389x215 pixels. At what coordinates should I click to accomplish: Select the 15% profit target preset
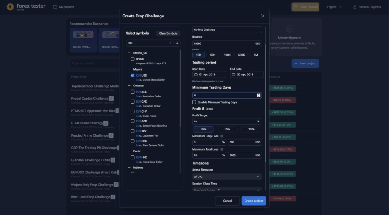[227, 129]
